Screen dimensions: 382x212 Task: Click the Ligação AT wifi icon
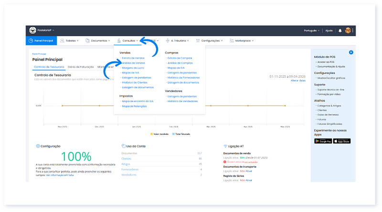point(225,146)
